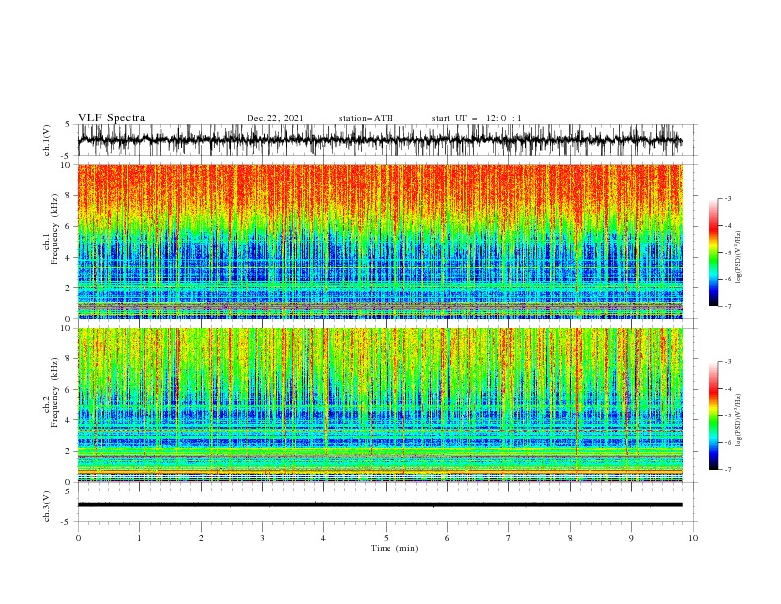Click the time axis tick label '3'
Screen dimensions: 781x604
(262, 538)
